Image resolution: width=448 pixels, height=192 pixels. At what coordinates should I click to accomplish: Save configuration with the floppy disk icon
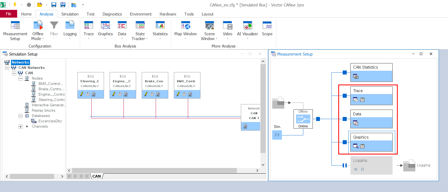(54, 5)
